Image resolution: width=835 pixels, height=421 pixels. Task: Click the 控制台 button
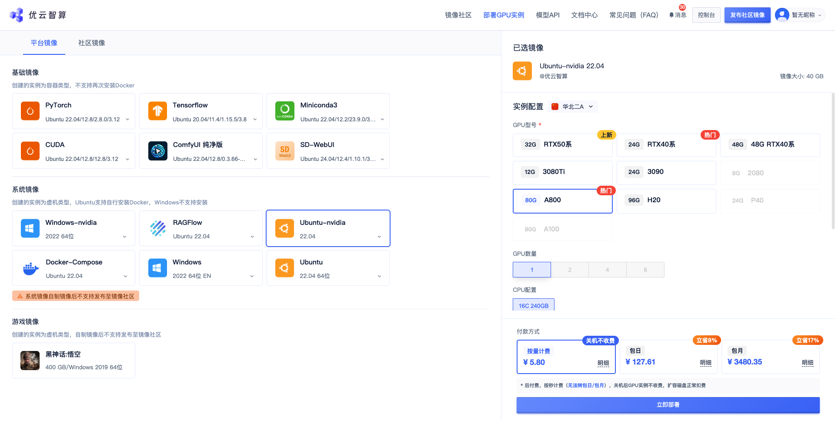pos(706,15)
